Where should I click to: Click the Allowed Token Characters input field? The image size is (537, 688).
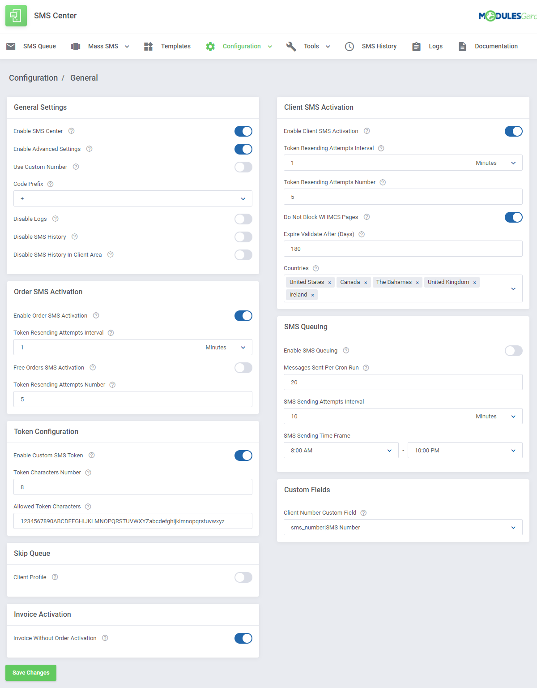point(133,521)
